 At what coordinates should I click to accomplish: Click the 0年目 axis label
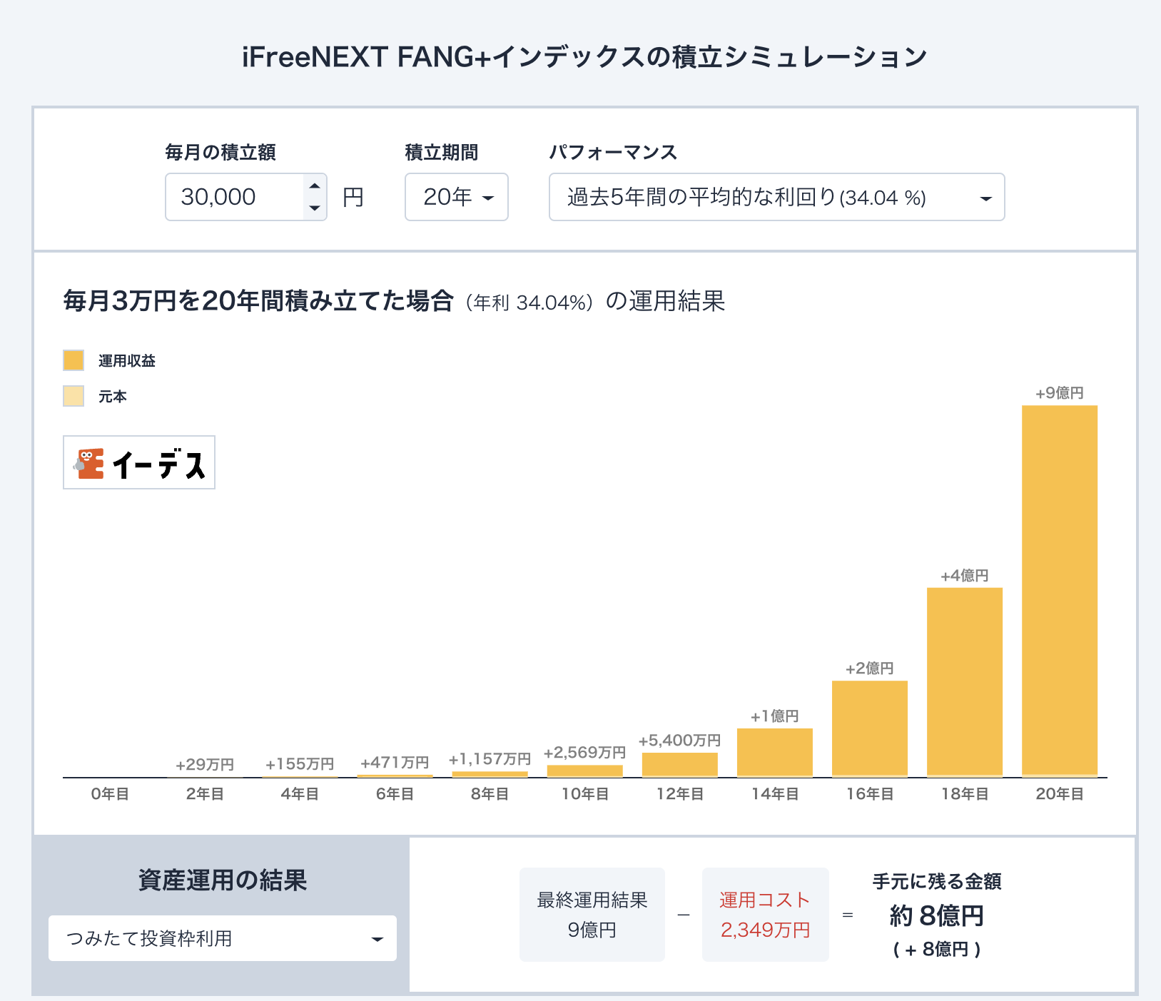click(111, 794)
